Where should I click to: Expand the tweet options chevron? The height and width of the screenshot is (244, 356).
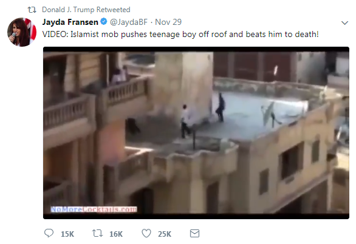point(344,22)
